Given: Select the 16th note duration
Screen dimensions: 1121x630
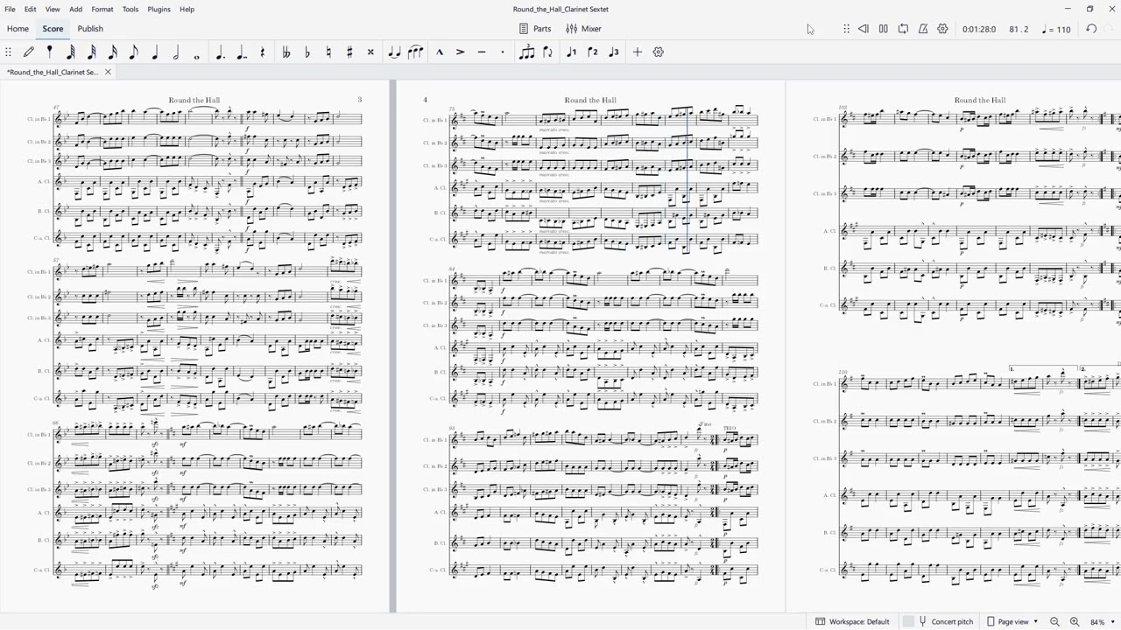Looking at the screenshot, I should point(113,52).
